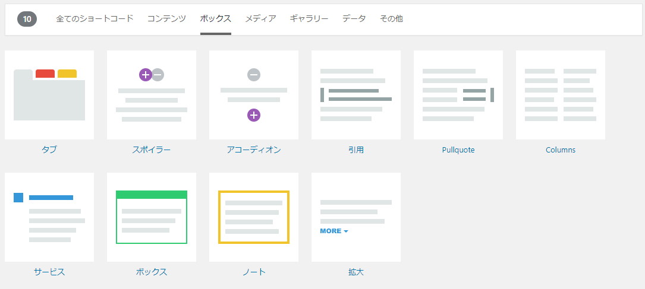
Task: Open the メディア tab
Action: point(260,19)
